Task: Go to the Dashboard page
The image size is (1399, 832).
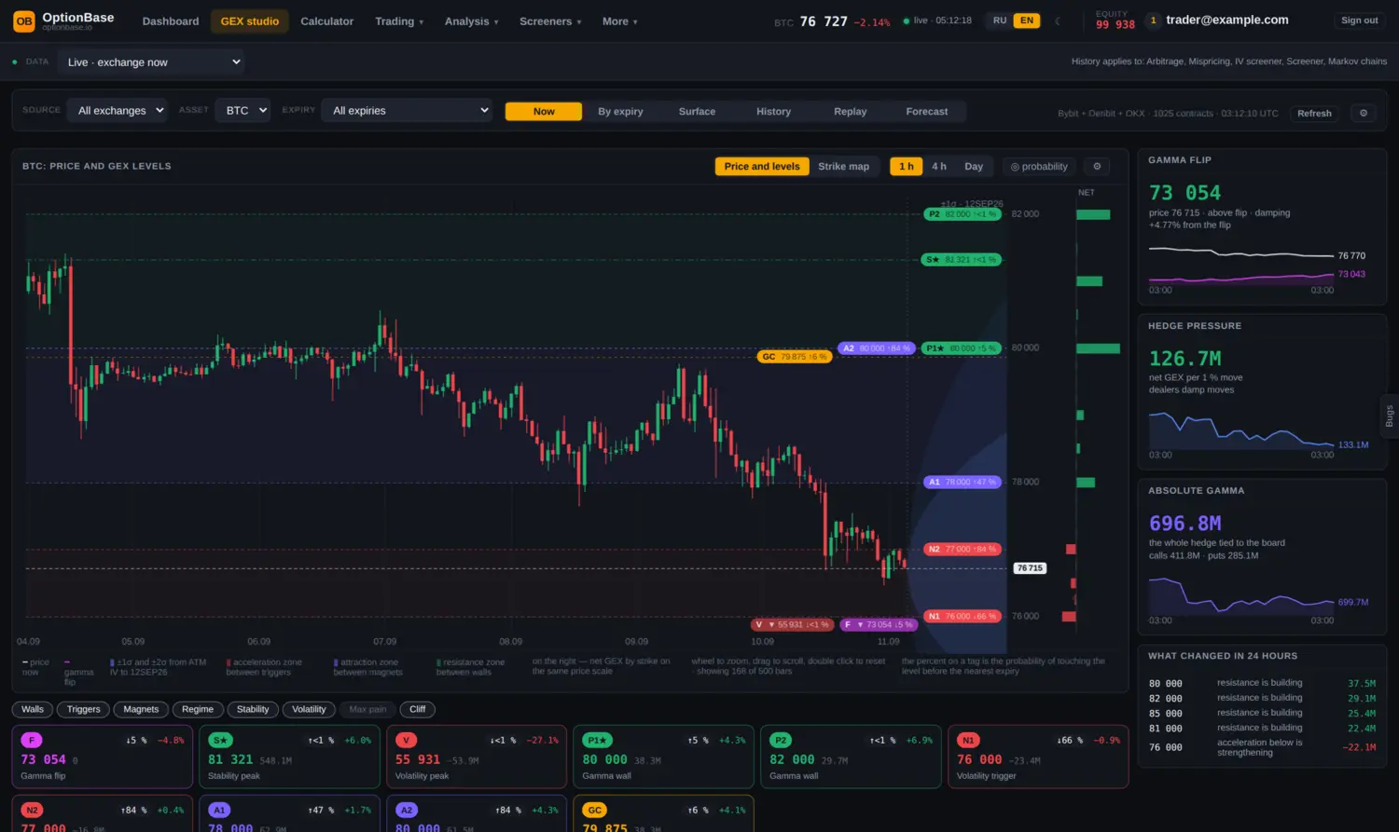Action: [171, 21]
